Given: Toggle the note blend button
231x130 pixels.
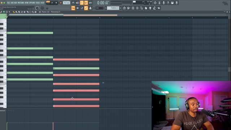Looking at the screenshot, I should click(82, 8).
